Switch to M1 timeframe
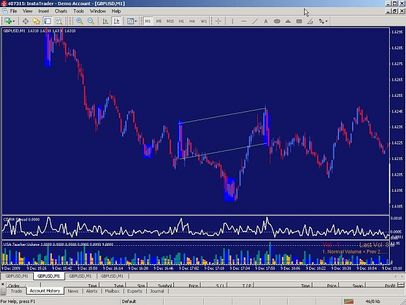406x305 pixels. point(147,21)
